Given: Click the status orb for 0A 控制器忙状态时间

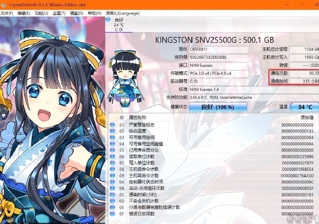Looking at the screenshot, I should (112, 182).
